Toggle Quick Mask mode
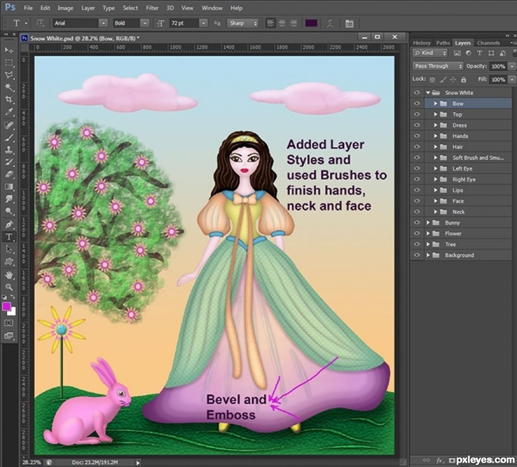Screen dimensions: 517x467 click(9, 323)
